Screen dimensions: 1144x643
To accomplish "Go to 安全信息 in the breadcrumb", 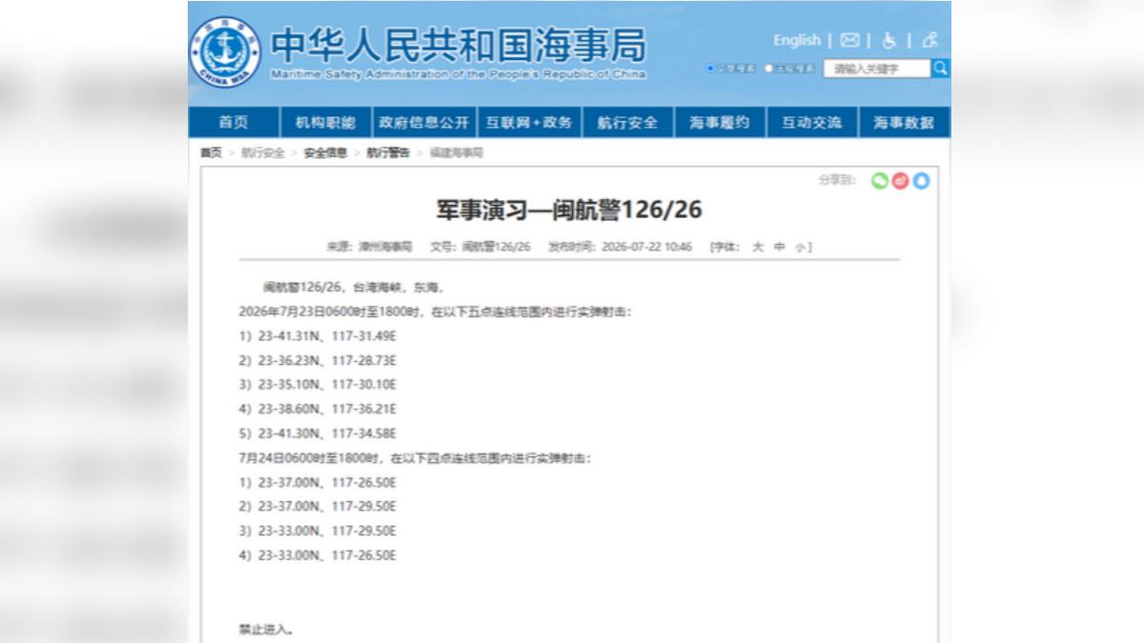I will 326,152.
